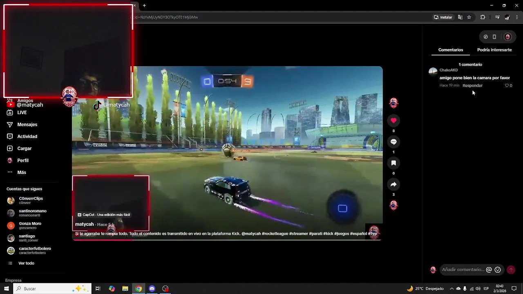Click the matycah username in video caption

pos(84,224)
